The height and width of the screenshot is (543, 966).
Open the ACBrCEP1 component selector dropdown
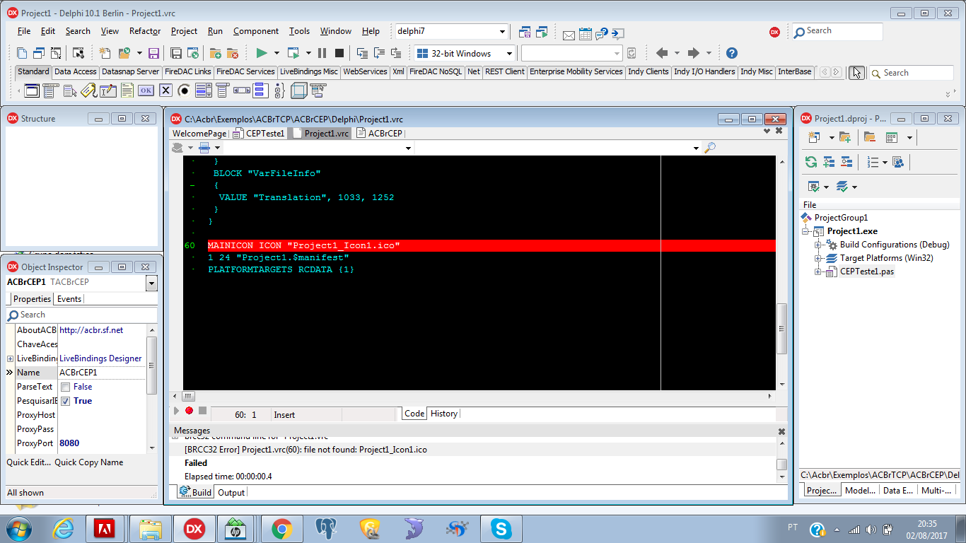(x=151, y=282)
